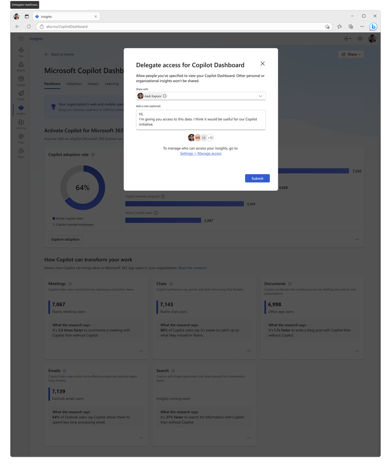Show info for Emails card
This screenshot has width=391, height=468.
tap(65, 371)
